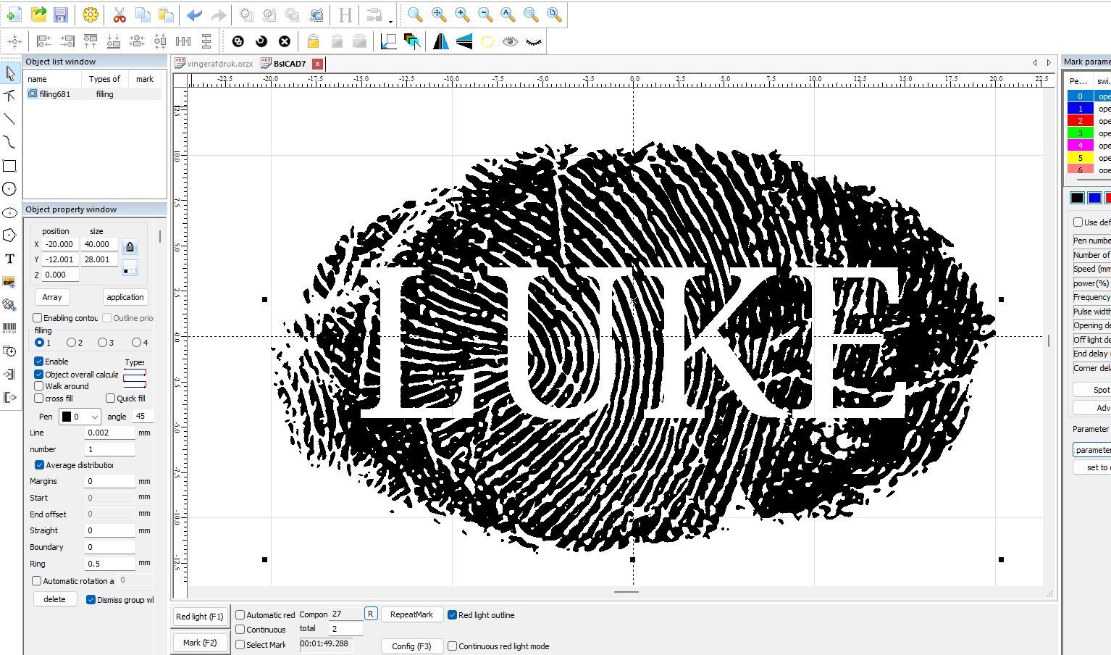Click the Save floppy disk icon
1111x655 pixels.
tap(61, 14)
